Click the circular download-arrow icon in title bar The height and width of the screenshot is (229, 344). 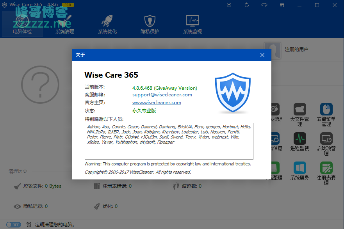[229, 5]
